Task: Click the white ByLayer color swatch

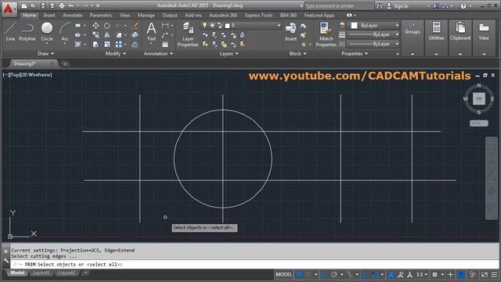Action: tap(354, 25)
